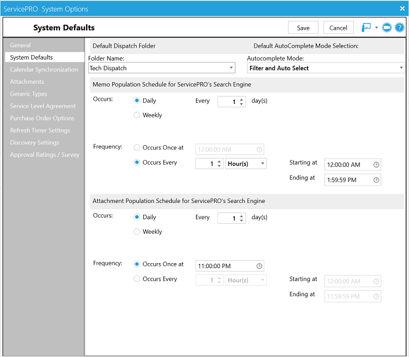The width and height of the screenshot is (409, 357).
Task: Cancel the changes
Action: point(338,28)
